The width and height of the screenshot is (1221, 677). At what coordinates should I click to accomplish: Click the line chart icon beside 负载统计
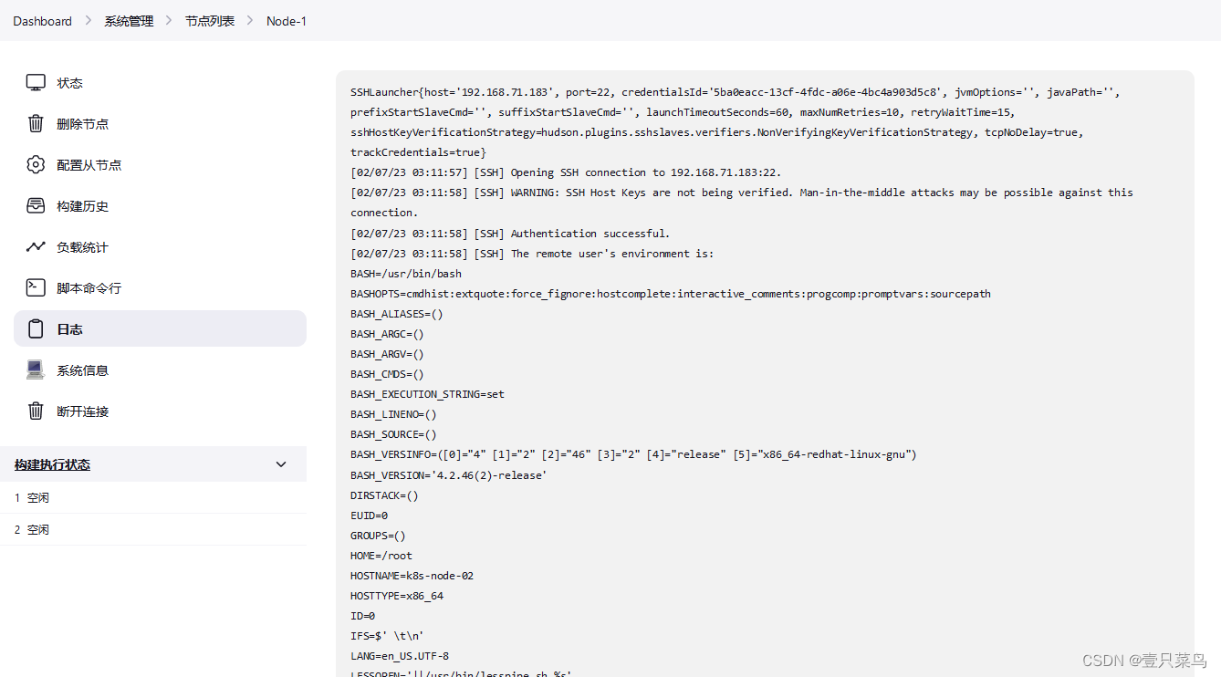pos(36,247)
